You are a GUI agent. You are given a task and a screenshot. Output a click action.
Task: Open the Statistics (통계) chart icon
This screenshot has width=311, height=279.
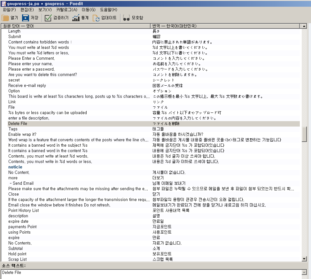pyautogui.click(x=76, y=18)
